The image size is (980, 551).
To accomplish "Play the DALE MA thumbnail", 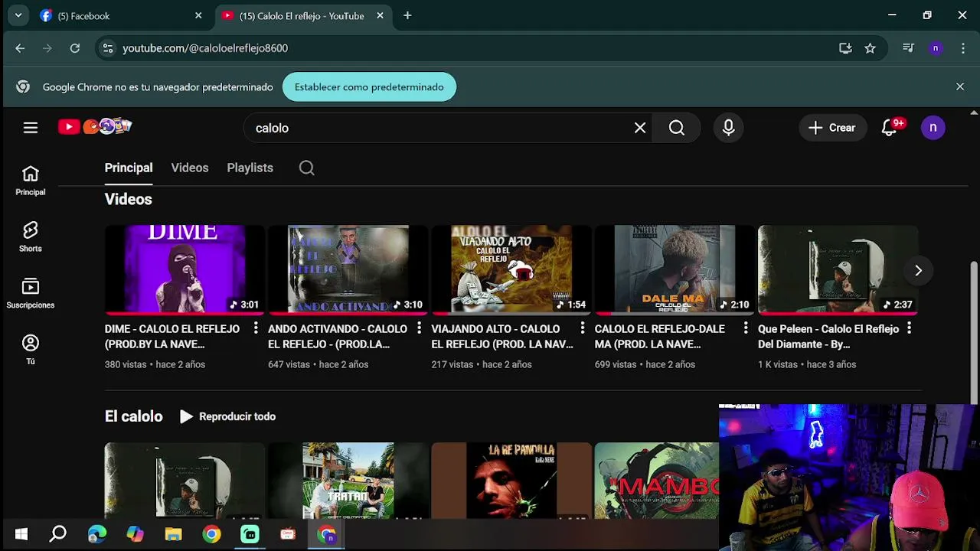I will pos(675,269).
